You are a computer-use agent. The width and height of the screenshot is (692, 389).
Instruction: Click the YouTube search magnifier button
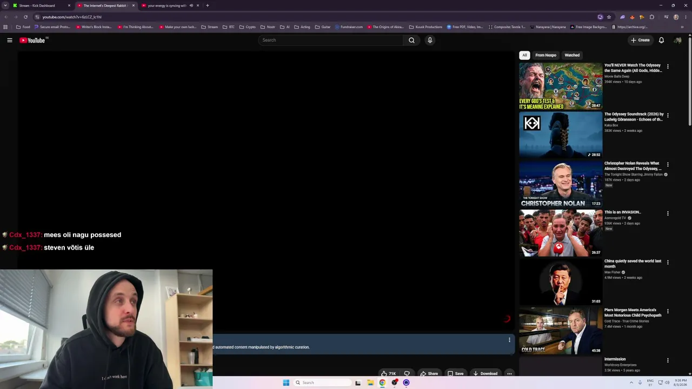click(411, 40)
